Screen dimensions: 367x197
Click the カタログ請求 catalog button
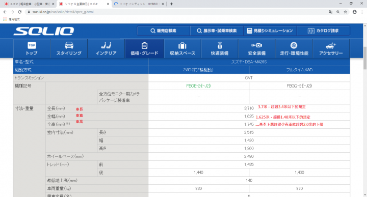pos(323,31)
